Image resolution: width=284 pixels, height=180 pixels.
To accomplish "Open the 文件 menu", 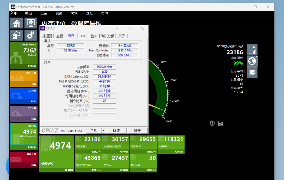I will coord(13,13).
